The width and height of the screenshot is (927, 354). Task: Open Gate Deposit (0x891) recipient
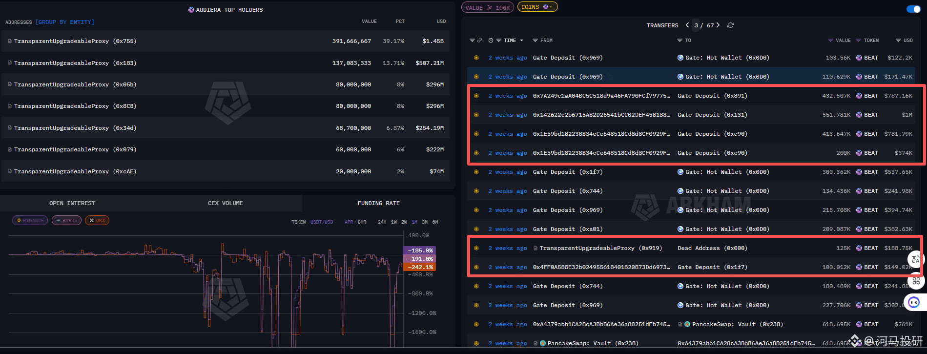click(x=712, y=96)
